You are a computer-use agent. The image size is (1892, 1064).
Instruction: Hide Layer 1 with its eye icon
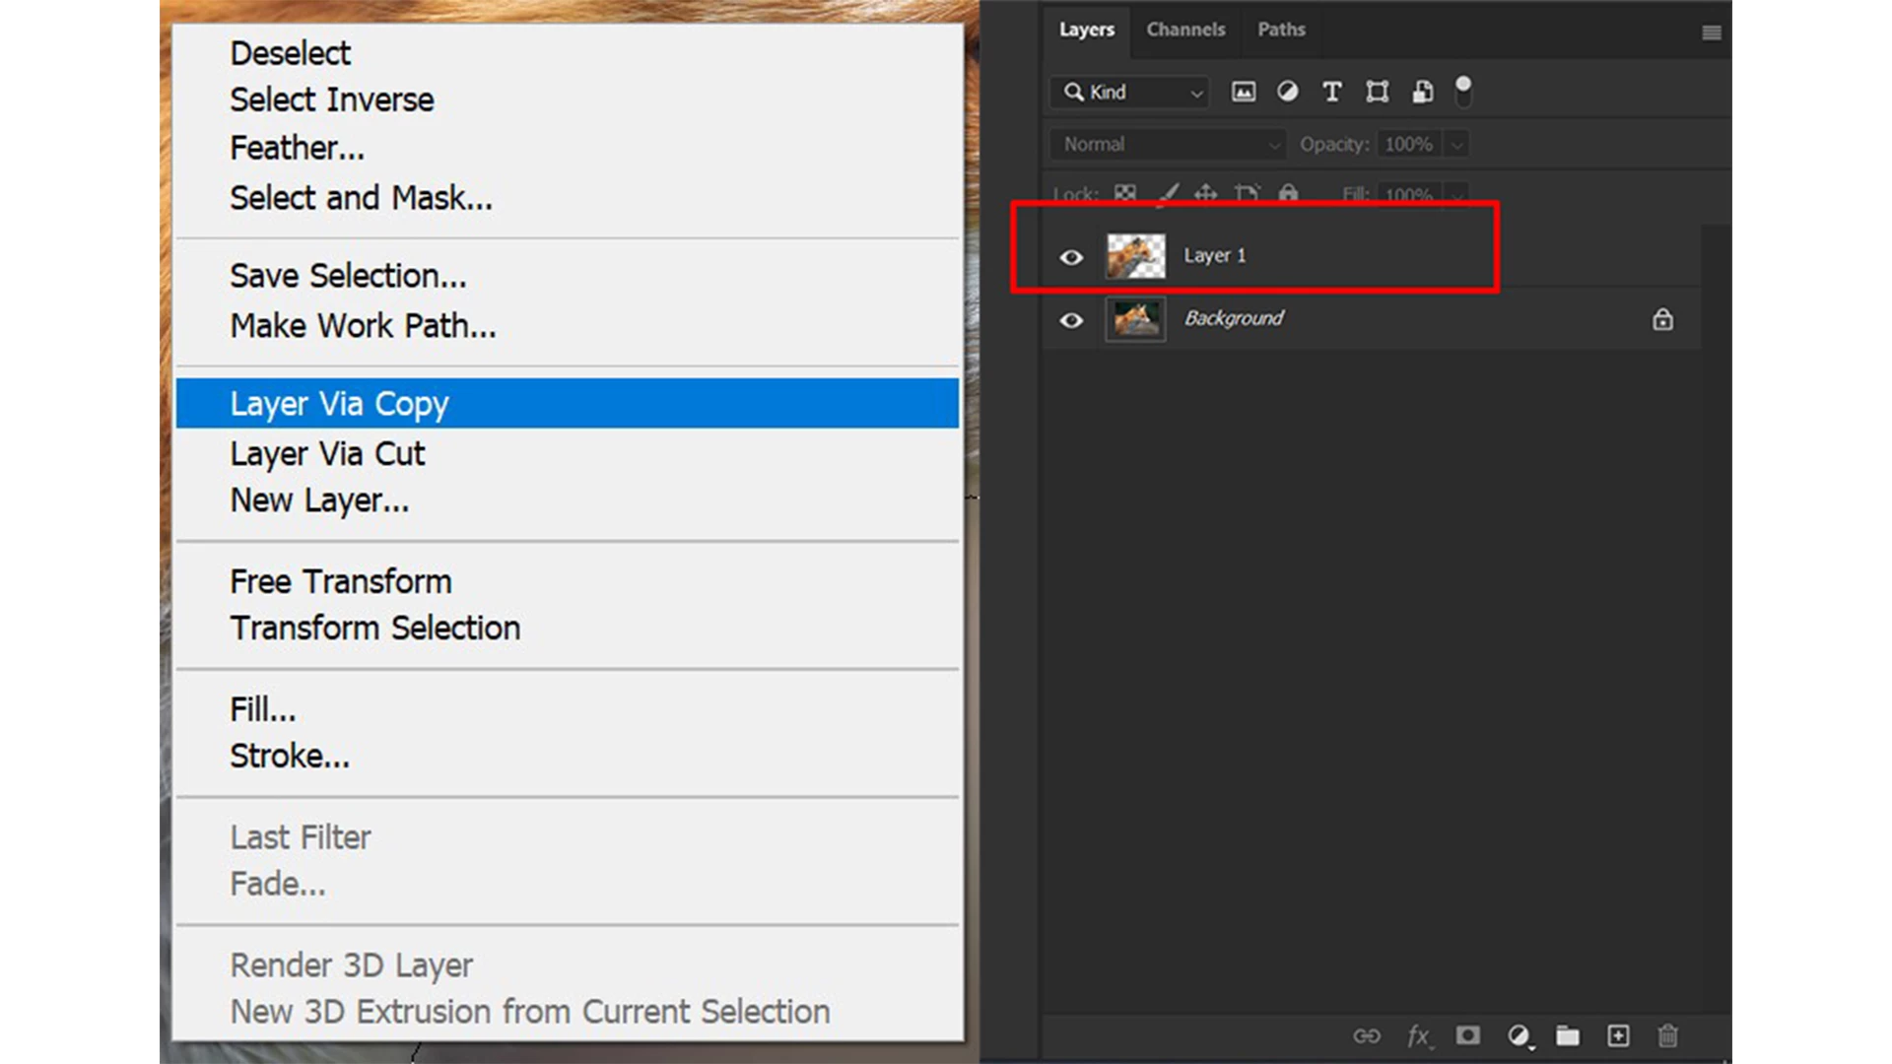[x=1071, y=257]
